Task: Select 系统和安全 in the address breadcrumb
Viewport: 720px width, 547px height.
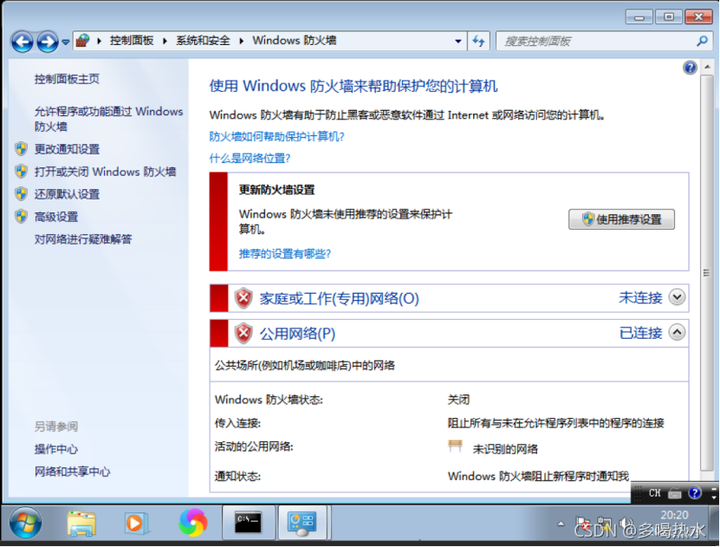Action: [x=203, y=41]
